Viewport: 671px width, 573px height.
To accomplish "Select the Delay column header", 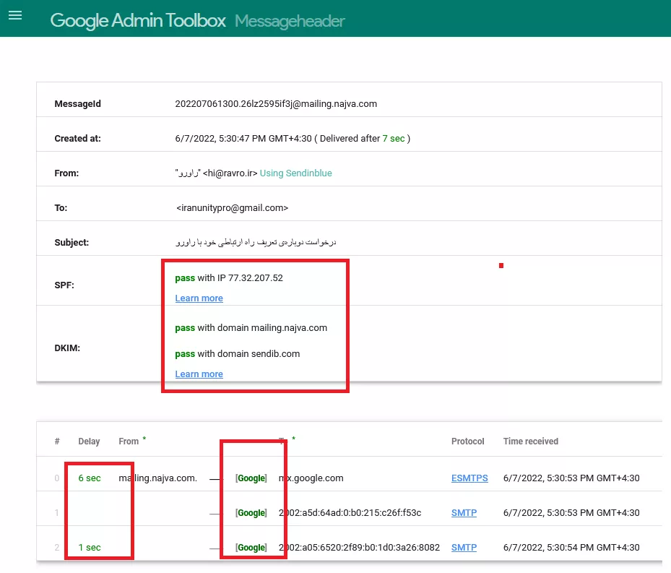I will pos(89,441).
